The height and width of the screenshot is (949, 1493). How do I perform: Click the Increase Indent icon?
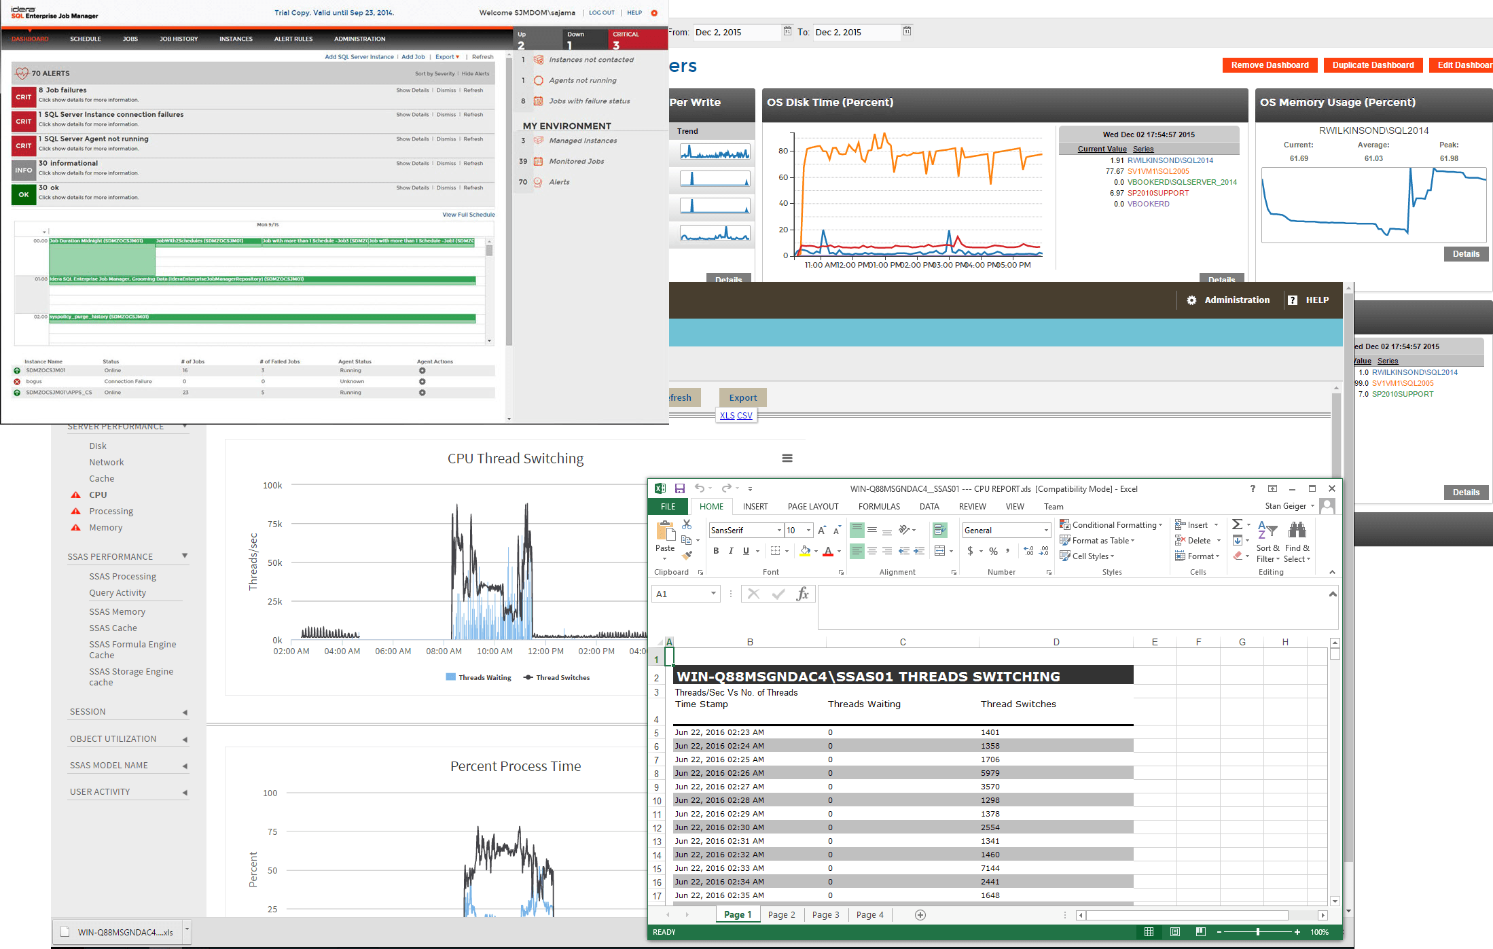coord(919,551)
